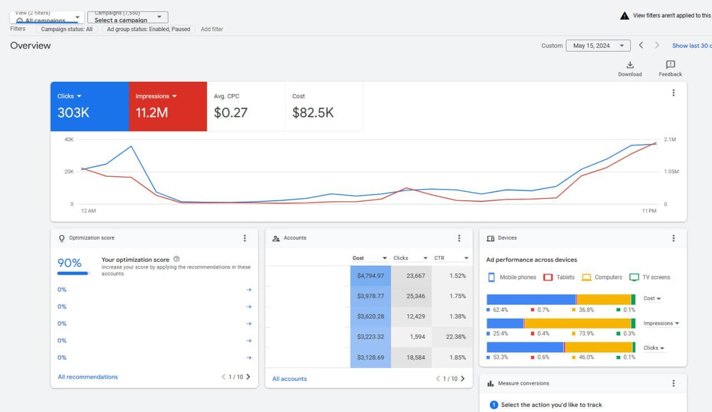Click Campaign status: All filter chip
The width and height of the screenshot is (712, 412).
click(x=67, y=29)
